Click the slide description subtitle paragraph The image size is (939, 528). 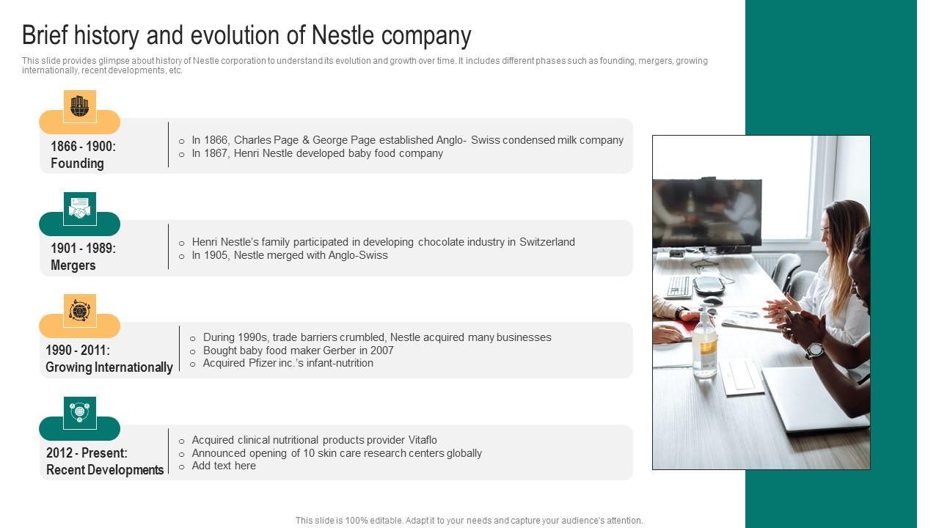tap(365, 65)
